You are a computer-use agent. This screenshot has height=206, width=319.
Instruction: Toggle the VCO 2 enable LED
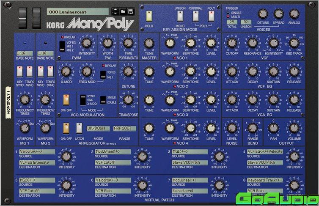(x=175, y=86)
